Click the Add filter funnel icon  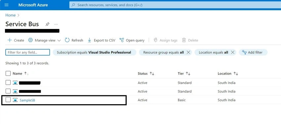(244, 52)
